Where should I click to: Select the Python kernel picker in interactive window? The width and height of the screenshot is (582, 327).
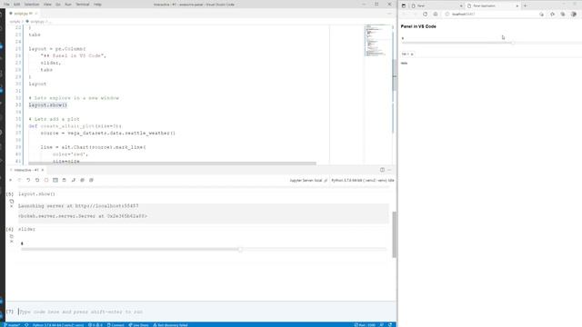pyautogui.click(x=362, y=181)
